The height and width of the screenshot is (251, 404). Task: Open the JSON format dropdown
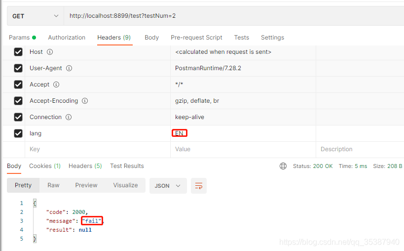(x=168, y=186)
